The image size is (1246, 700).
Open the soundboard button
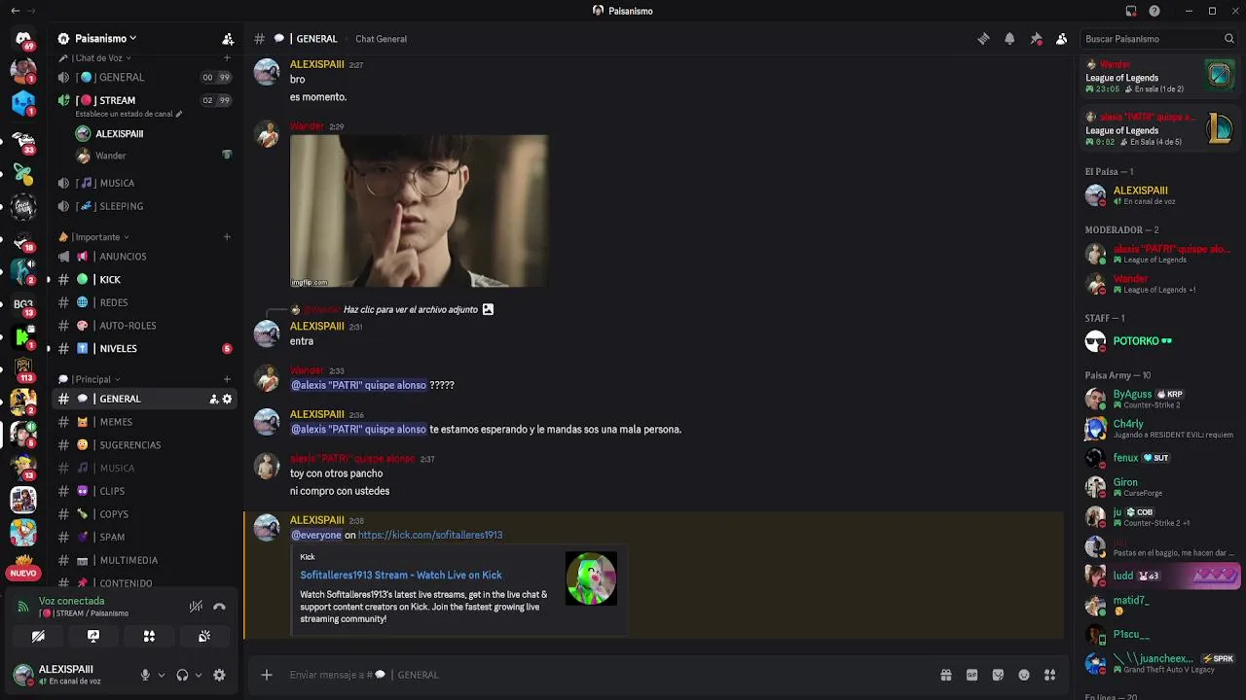204,636
